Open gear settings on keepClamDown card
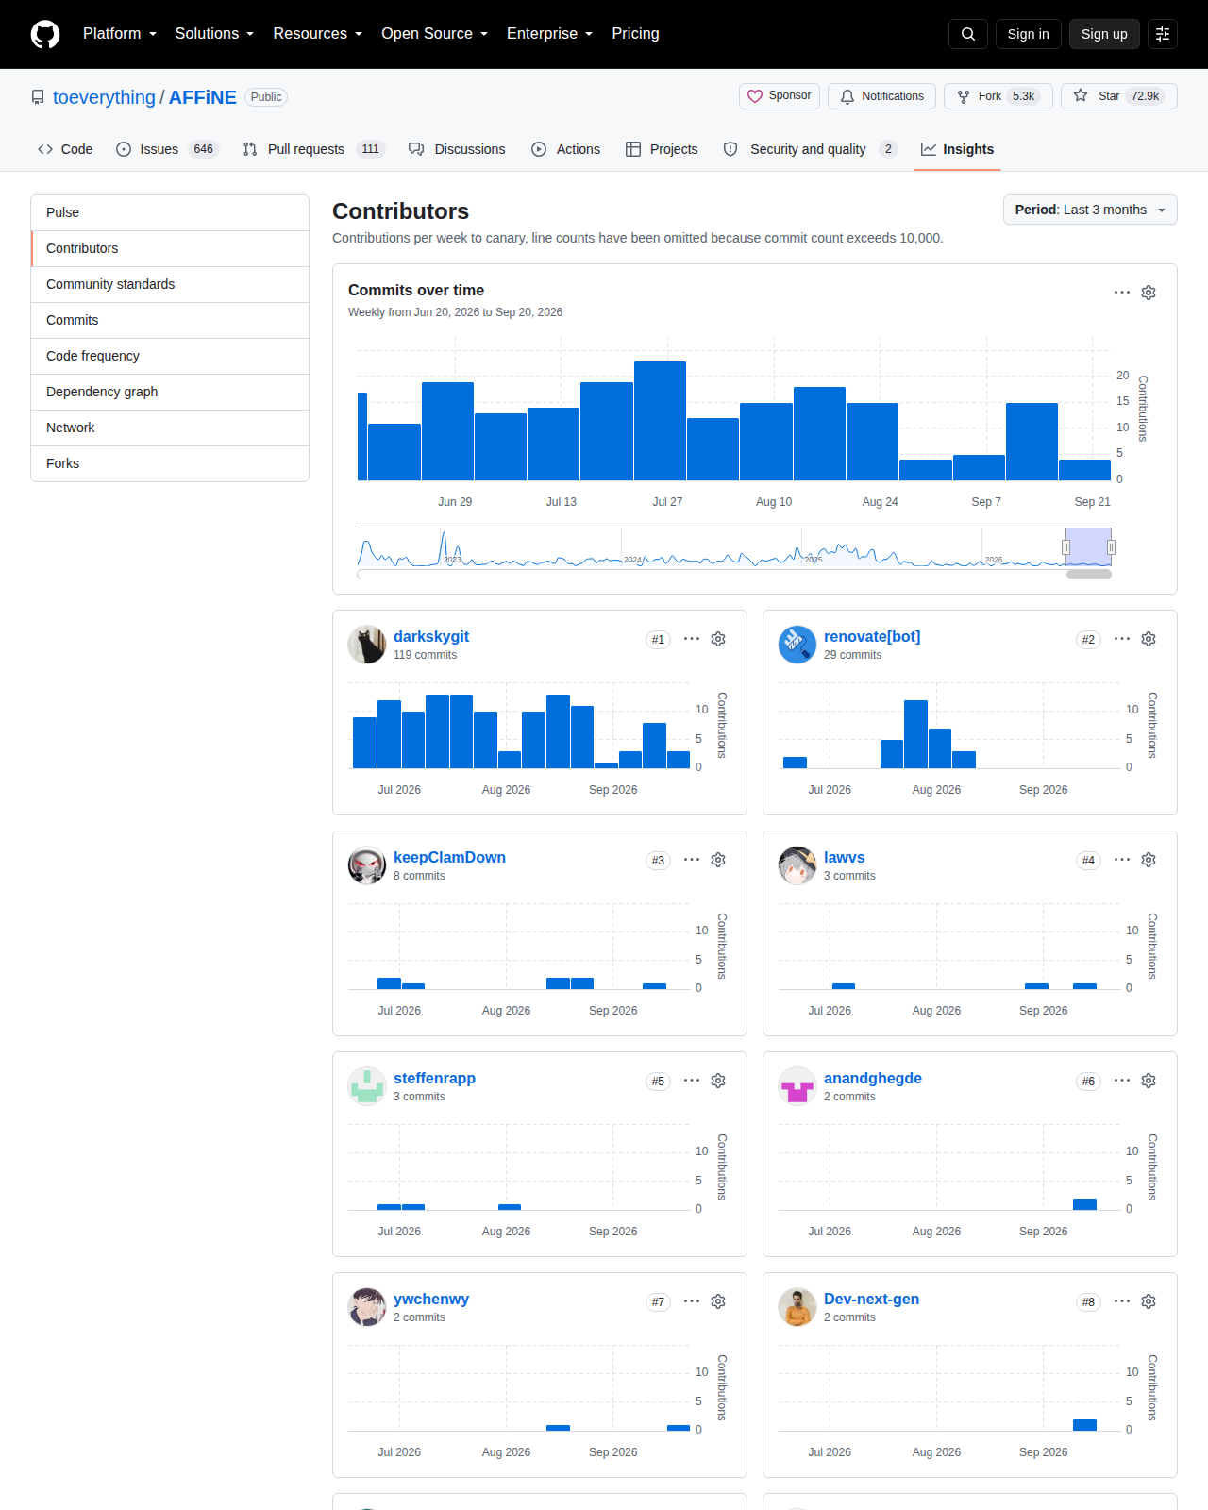1208x1510 pixels. point(718,860)
